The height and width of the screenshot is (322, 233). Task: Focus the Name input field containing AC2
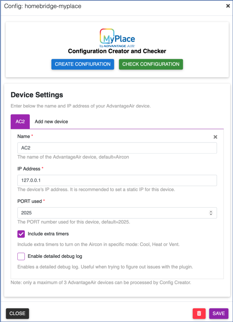117,148
